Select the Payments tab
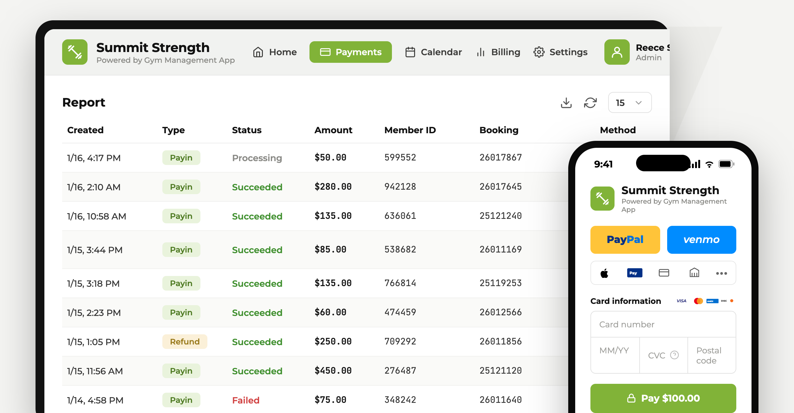Screen dimensions: 794x413 [x=350, y=52]
